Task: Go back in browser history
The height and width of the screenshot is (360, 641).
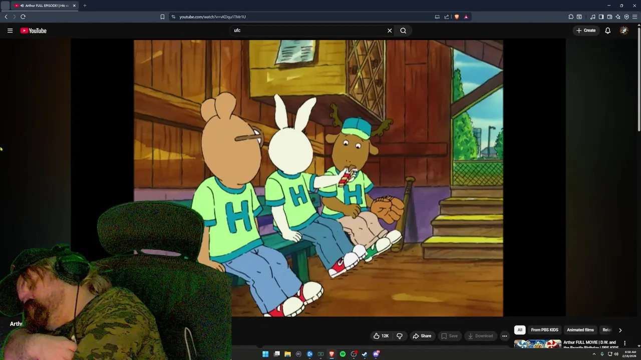Action: pos(6,16)
